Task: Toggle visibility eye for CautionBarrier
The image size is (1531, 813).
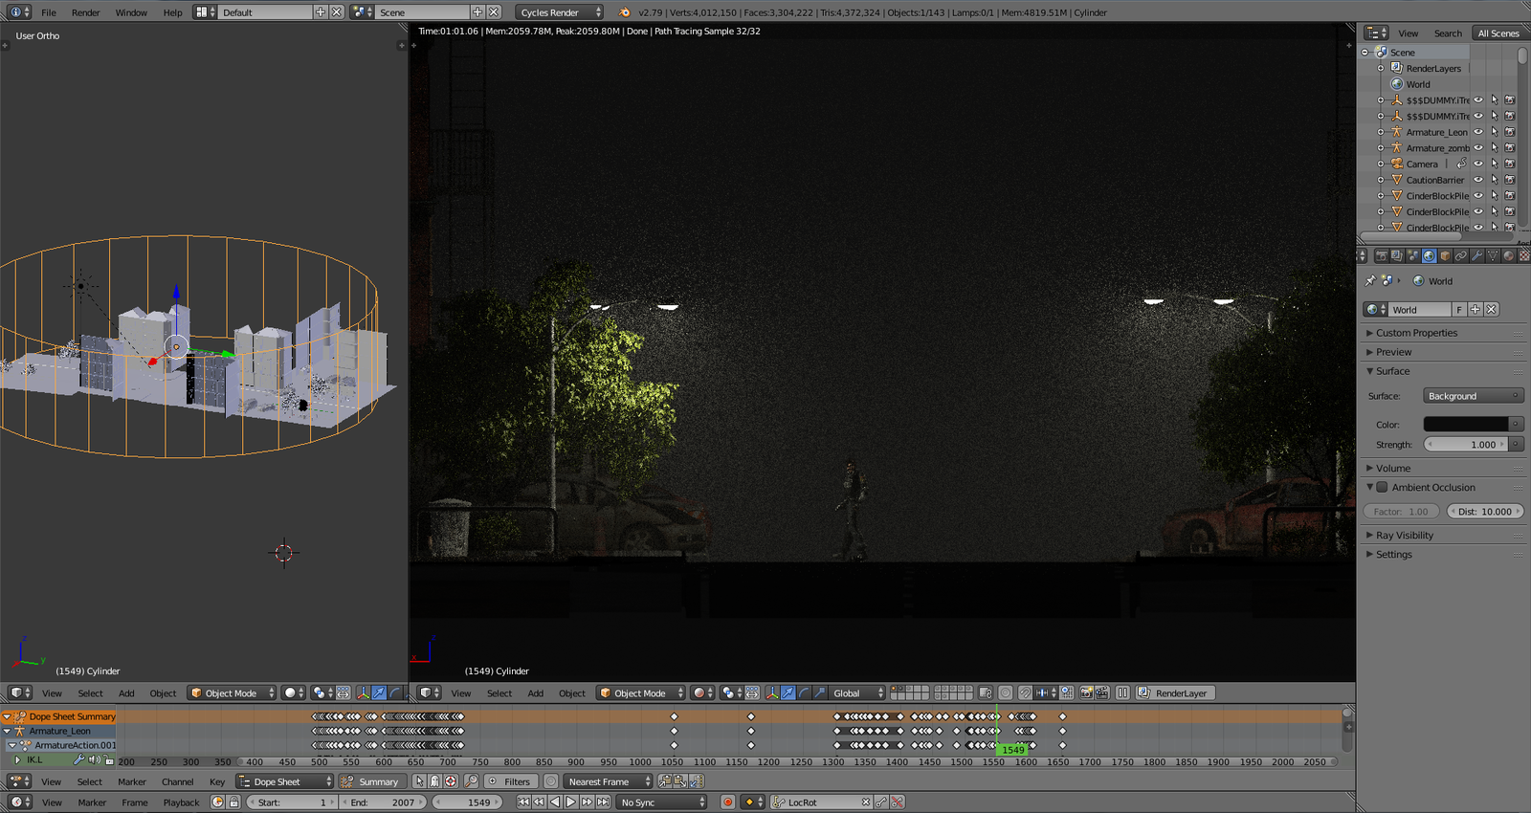Action: point(1478,180)
